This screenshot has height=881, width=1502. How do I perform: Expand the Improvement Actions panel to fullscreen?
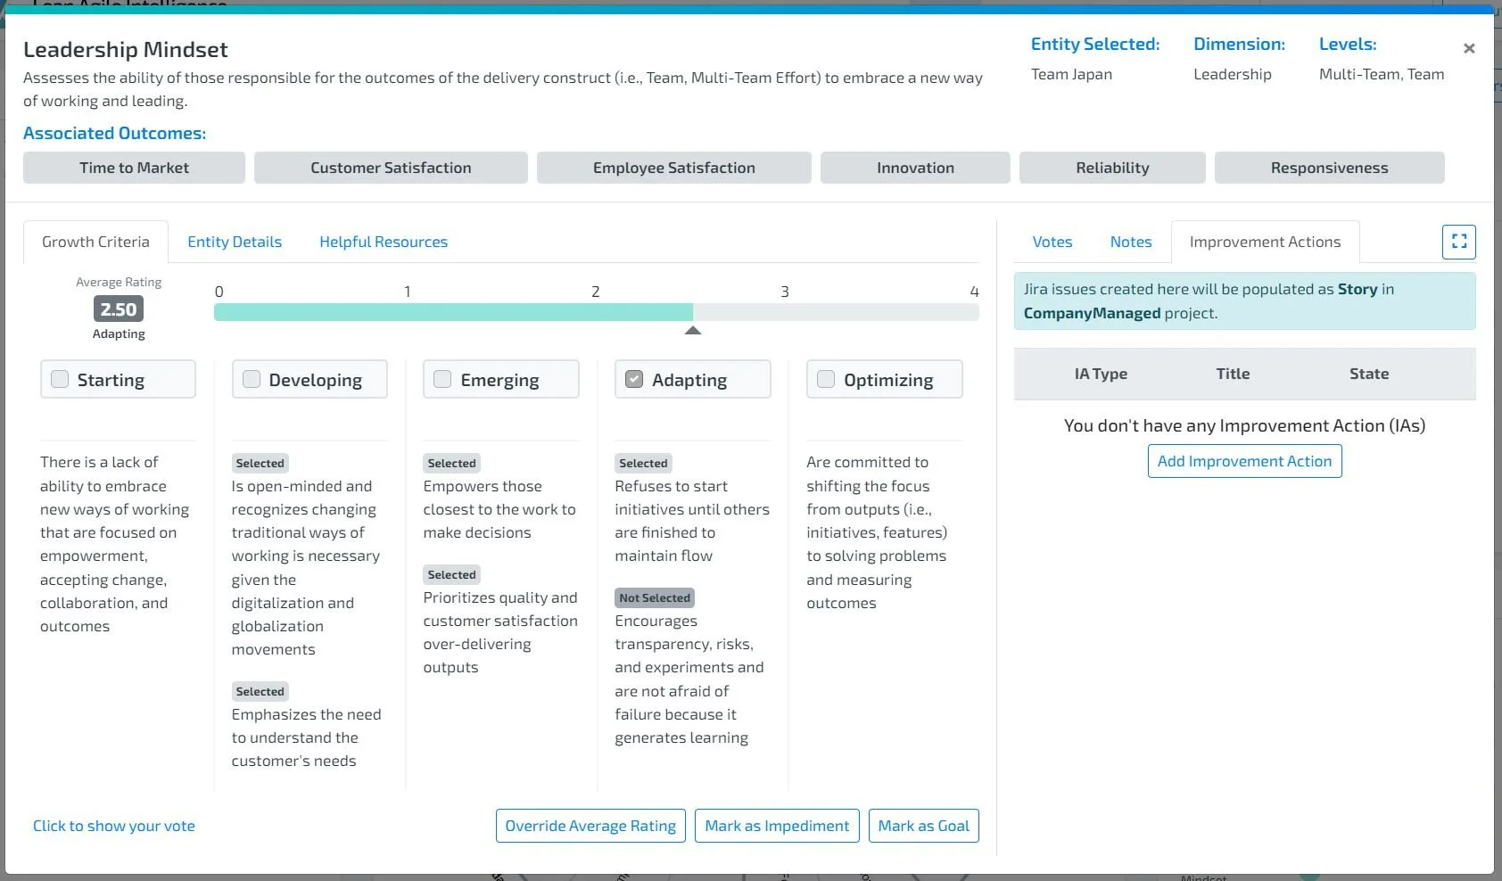coord(1457,241)
